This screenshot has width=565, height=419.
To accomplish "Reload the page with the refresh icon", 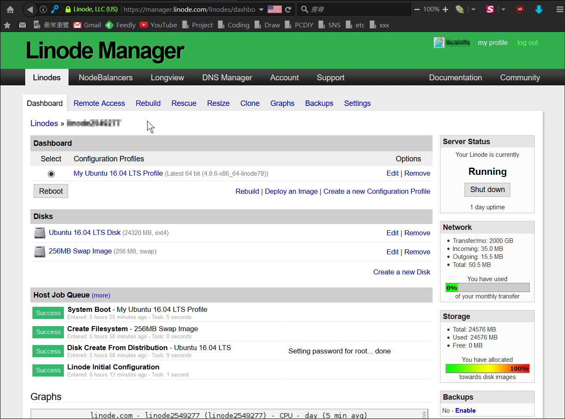I will pos(288,9).
